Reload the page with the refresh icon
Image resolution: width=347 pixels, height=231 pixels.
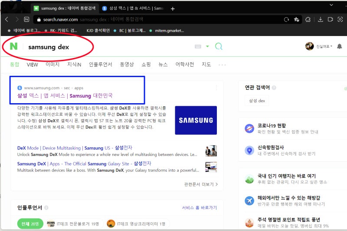(286, 20)
